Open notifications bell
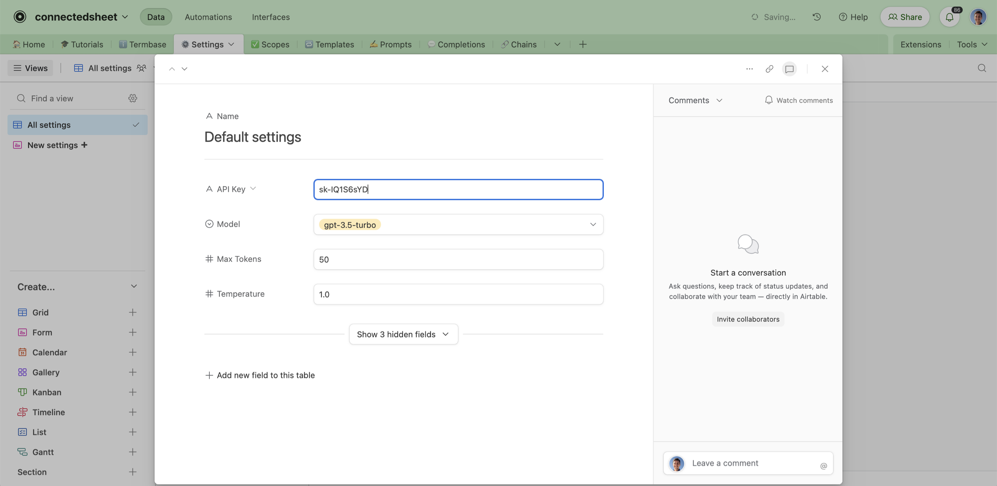 [949, 17]
